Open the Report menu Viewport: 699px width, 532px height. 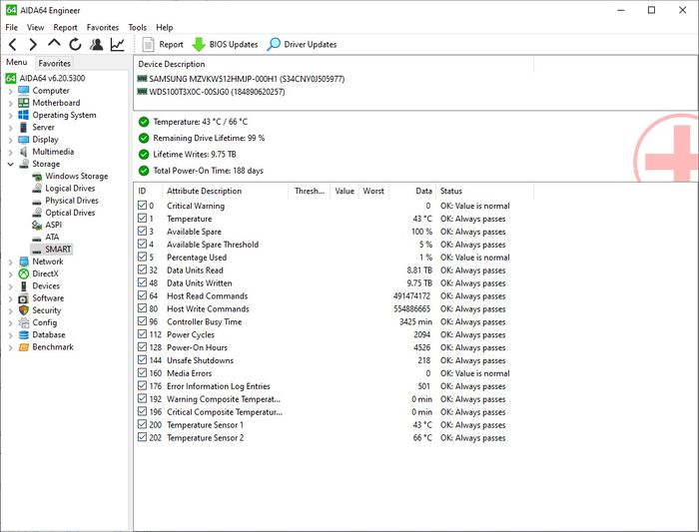[x=65, y=27]
